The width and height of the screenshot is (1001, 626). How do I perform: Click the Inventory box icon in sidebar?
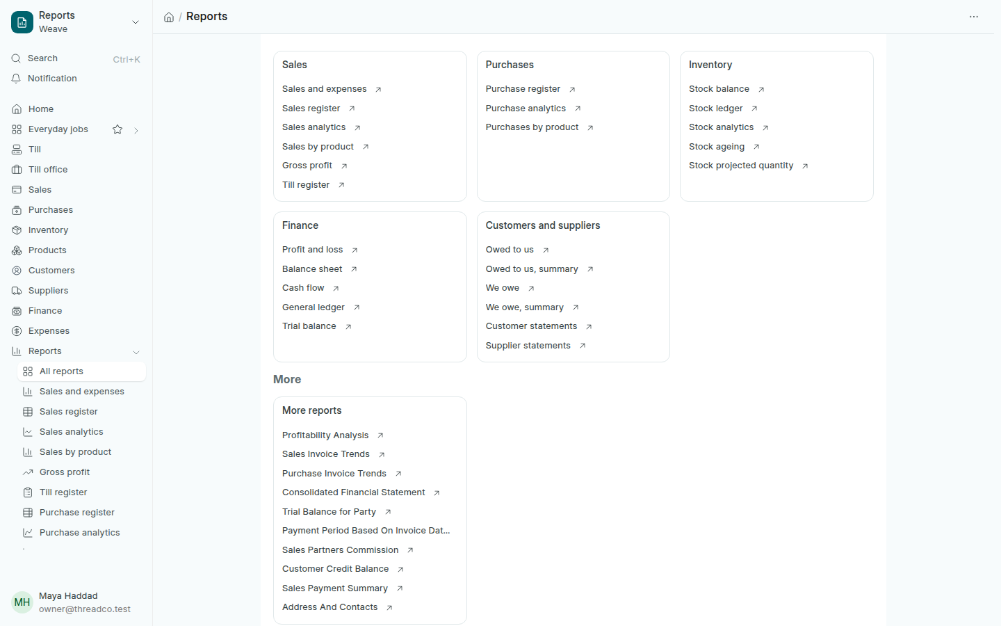click(17, 230)
